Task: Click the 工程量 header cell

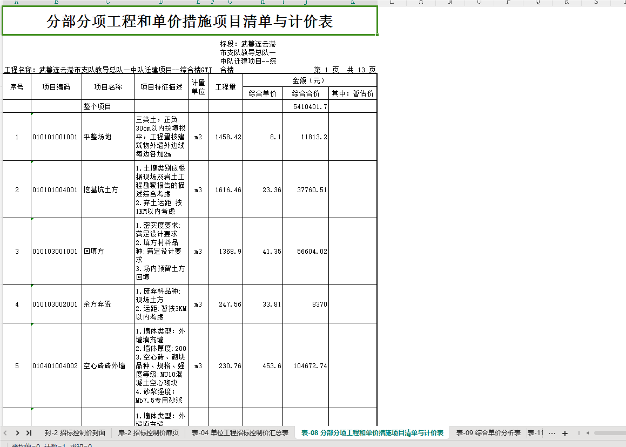Action: (226, 87)
